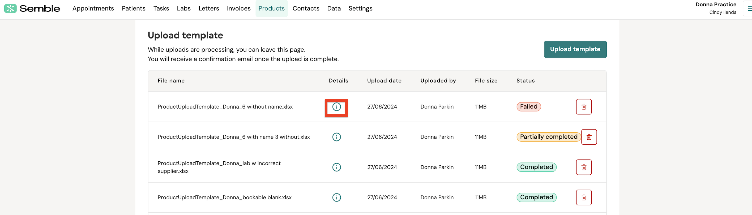
Task: Go to Contacts
Action: (306, 8)
